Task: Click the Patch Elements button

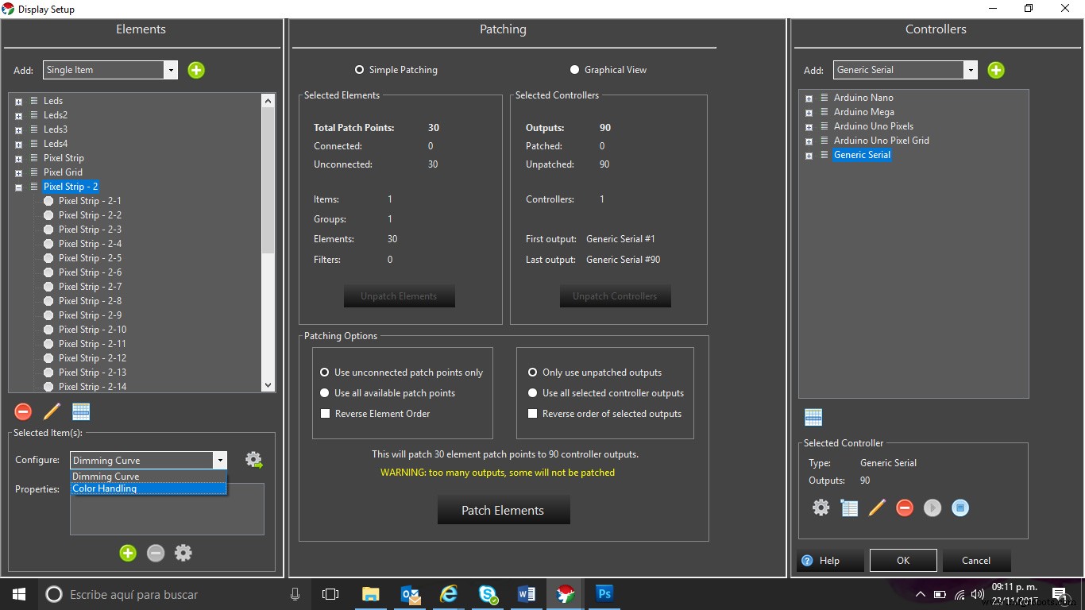Action: 504,510
